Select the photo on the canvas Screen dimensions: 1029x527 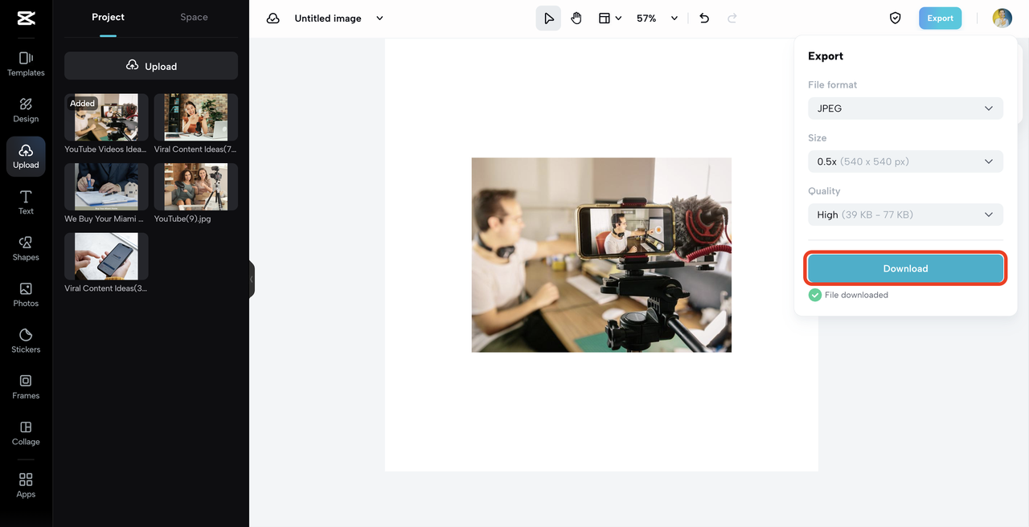pos(601,255)
